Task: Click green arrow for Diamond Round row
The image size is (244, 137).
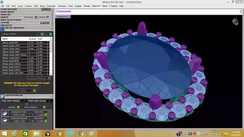Action: pyautogui.click(x=46, y=121)
